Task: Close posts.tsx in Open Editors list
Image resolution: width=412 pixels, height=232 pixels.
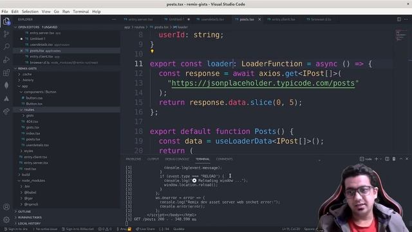Action: coord(21,50)
